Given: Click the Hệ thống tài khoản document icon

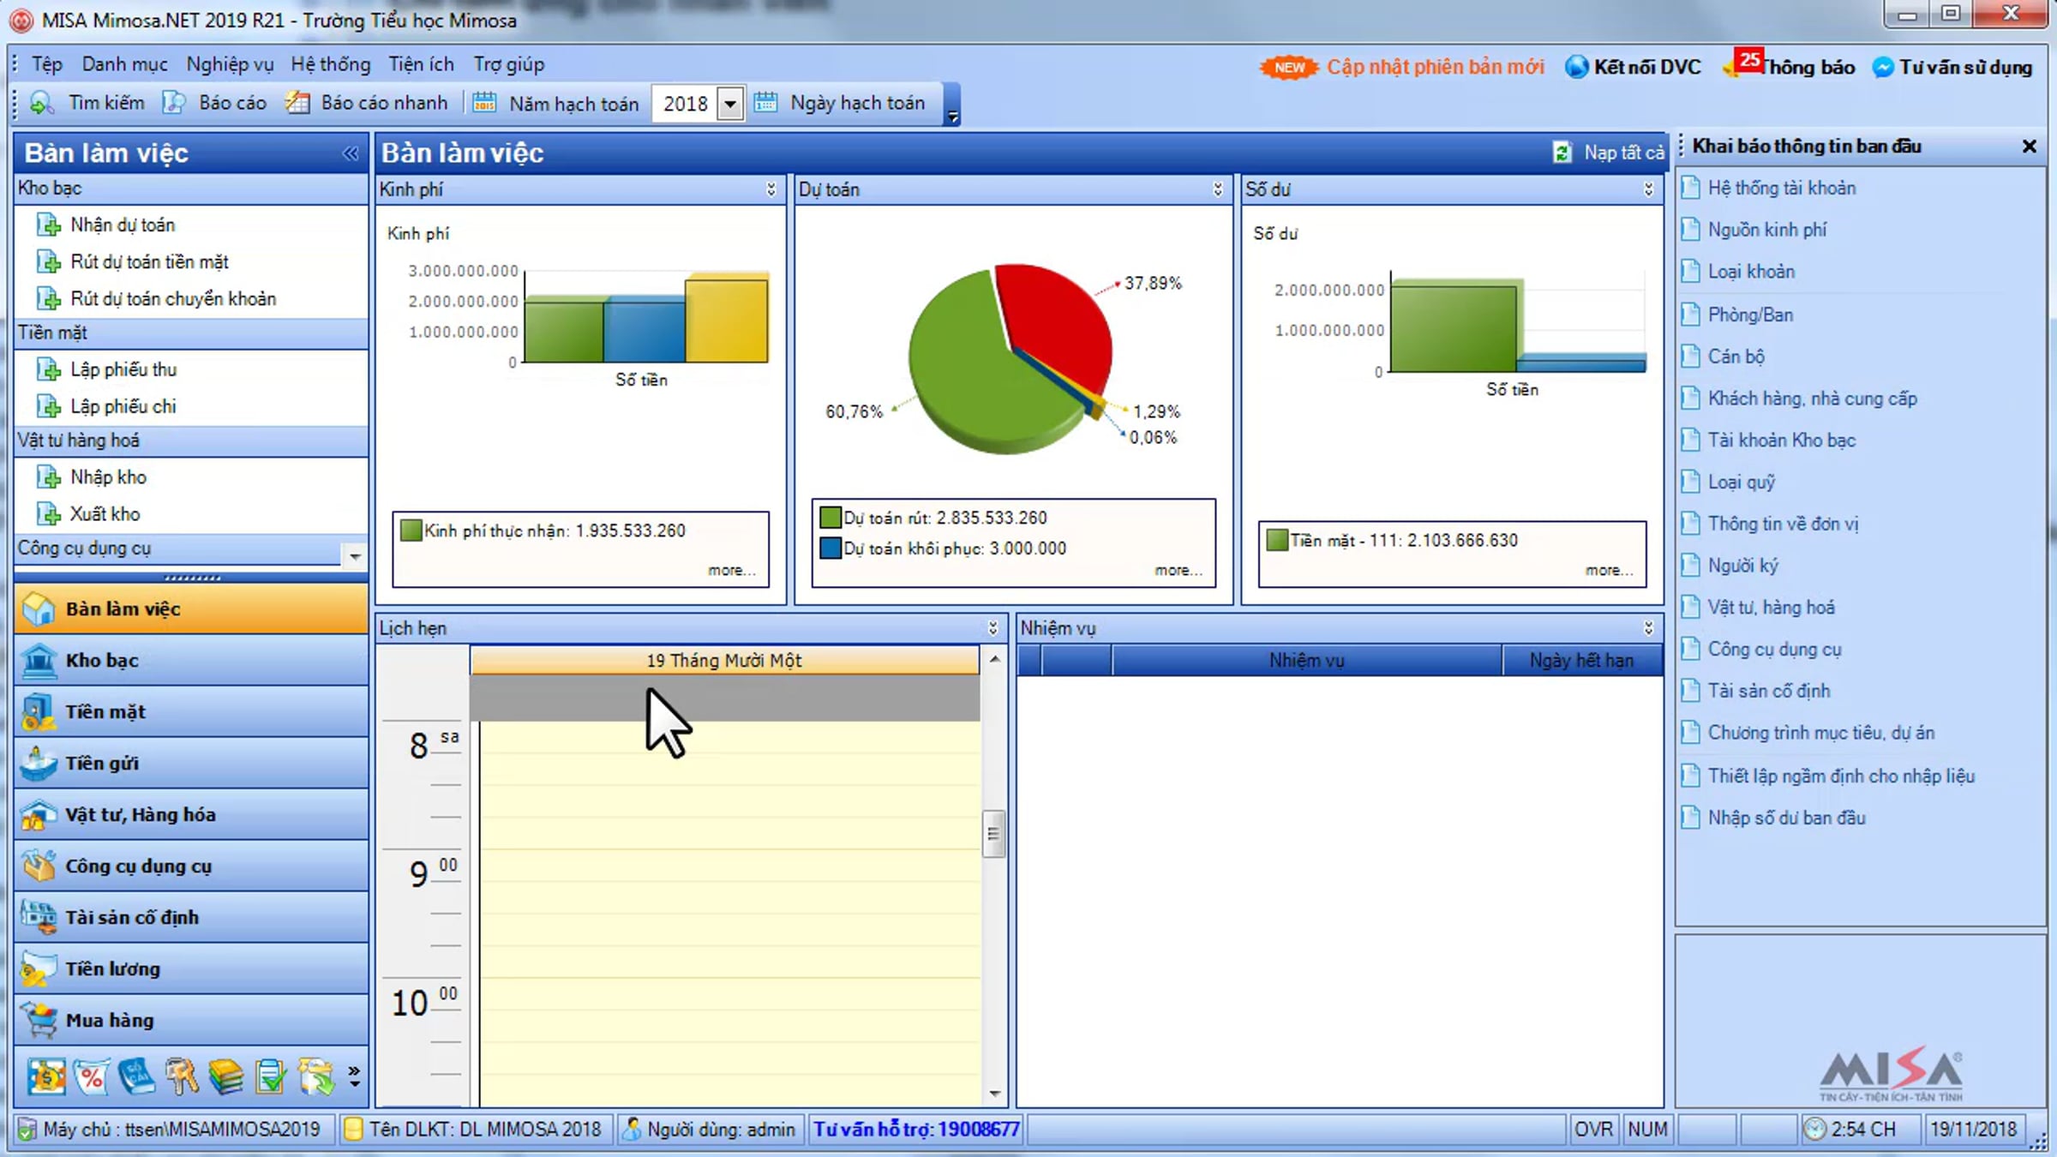Looking at the screenshot, I should pyautogui.click(x=1690, y=188).
